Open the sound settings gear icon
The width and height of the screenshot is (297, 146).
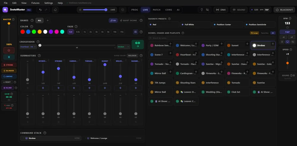click(x=294, y=75)
